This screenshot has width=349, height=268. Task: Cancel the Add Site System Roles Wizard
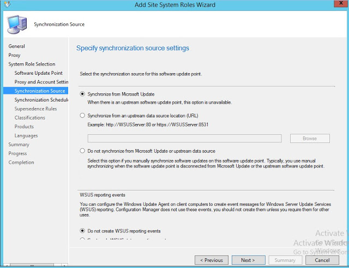[322, 260]
